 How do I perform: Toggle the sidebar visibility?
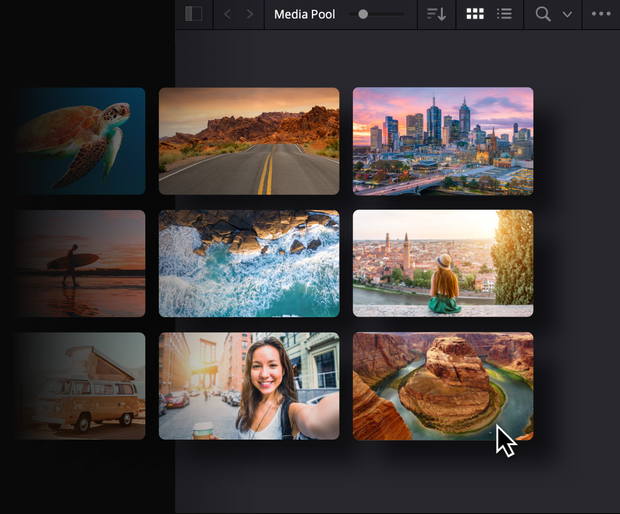click(194, 14)
